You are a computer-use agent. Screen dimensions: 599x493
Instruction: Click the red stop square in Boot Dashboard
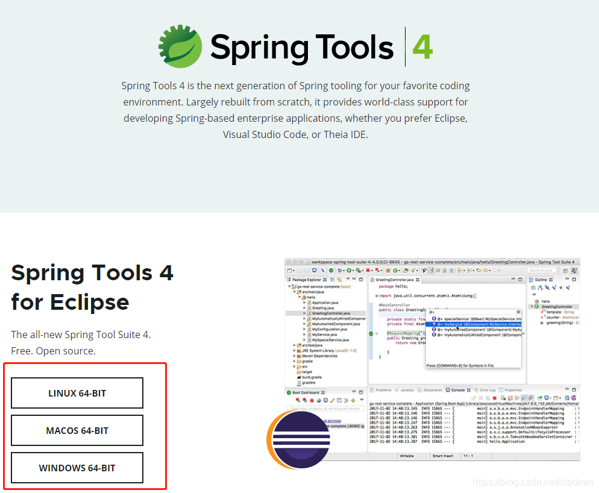pos(312,401)
